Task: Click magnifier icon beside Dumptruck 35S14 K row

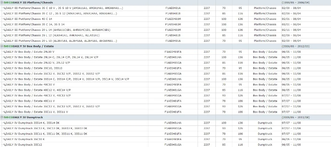Action: click(4, 123)
